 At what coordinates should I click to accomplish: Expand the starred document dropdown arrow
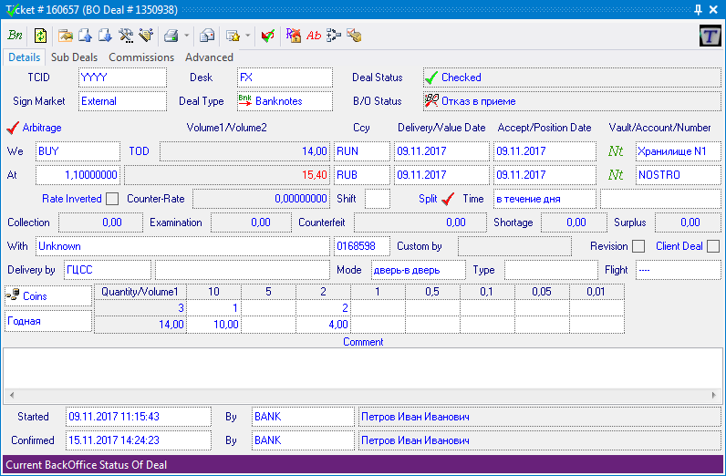(x=247, y=36)
